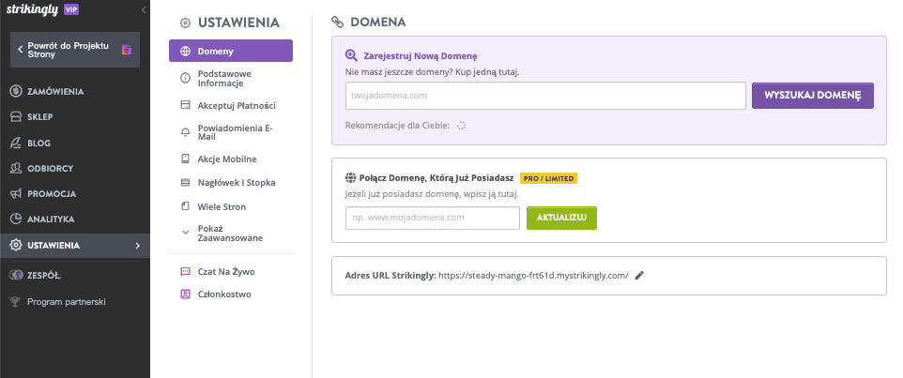
Task: Click info icon beside Podstawowe Informacje
Action: (x=186, y=78)
